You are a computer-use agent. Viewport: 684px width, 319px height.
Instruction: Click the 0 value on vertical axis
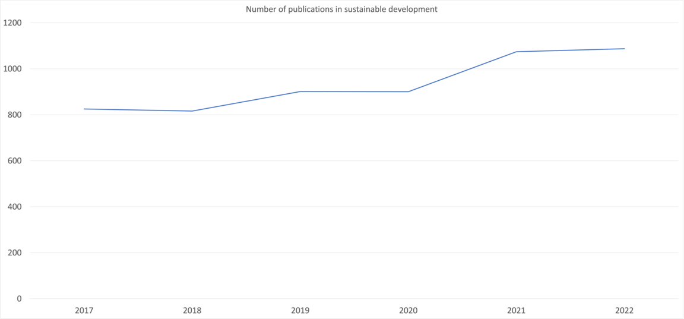coord(19,299)
